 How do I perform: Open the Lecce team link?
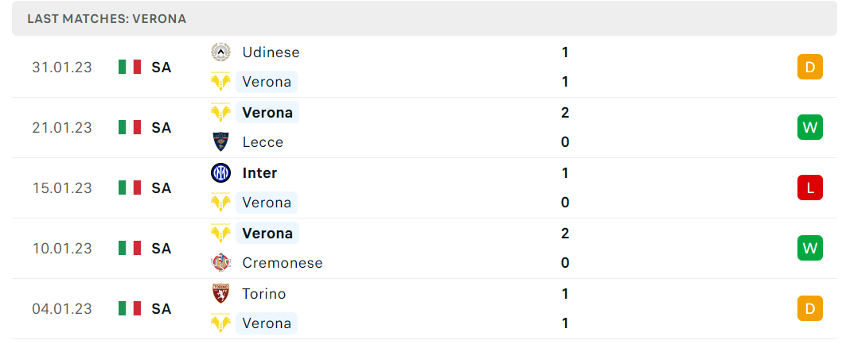[263, 142]
